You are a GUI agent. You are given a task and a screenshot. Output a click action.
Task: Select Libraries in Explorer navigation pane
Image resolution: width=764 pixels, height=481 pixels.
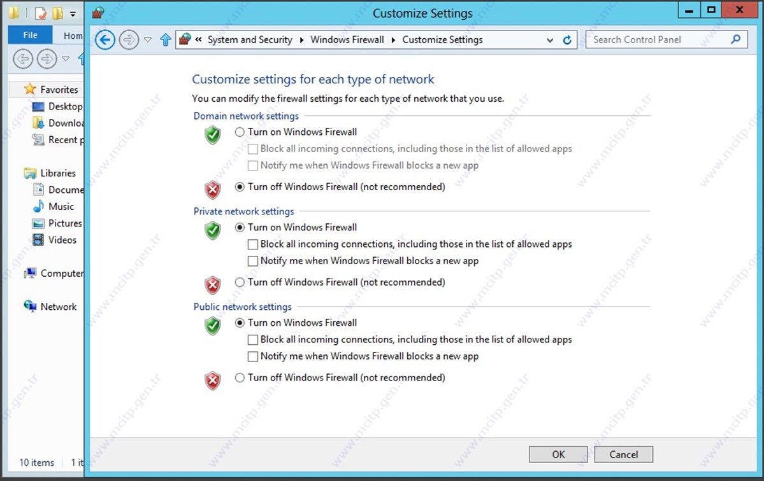coord(58,173)
